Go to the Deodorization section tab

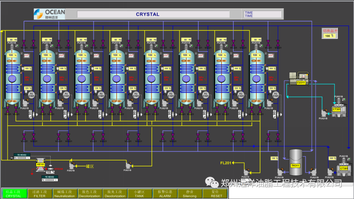pos(115,194)
